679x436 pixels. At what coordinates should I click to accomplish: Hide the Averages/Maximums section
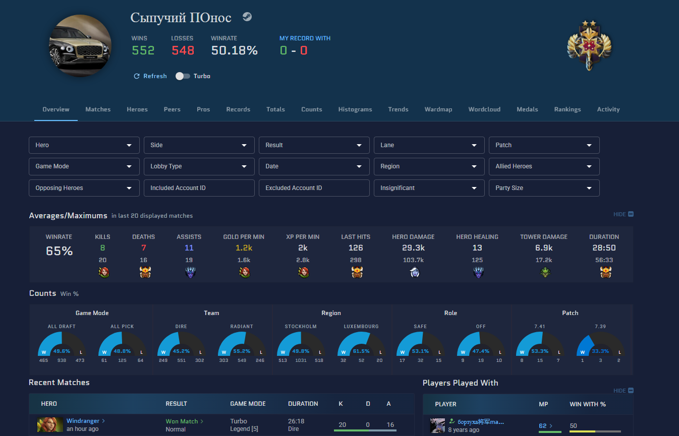624,214
